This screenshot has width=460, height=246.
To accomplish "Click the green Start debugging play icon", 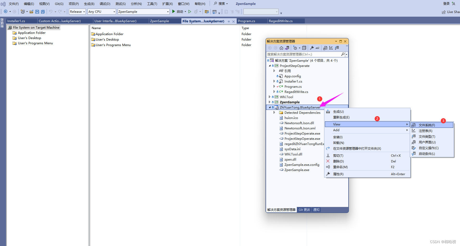I will [173, 11].
